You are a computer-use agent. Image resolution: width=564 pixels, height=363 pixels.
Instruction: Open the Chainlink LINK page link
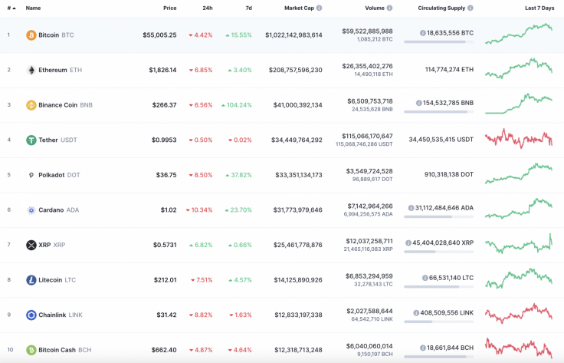click(61, 315)
